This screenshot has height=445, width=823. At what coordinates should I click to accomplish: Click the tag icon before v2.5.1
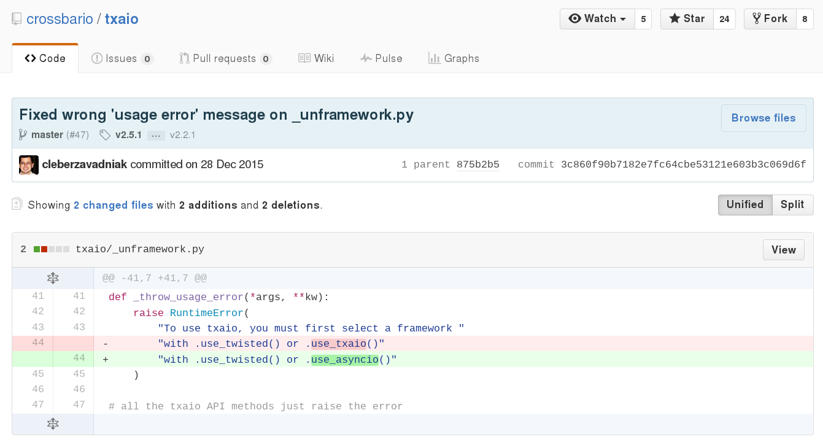pyautogui.click(x=106, y=135)
